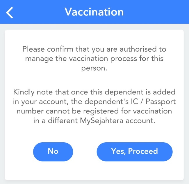Tap the 'in your account,' text

tap(41, 102)
